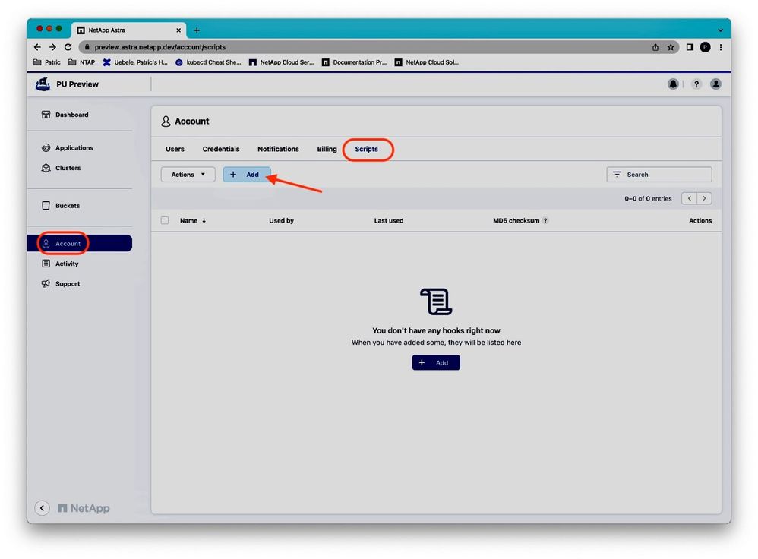Switch to the Credentials tab
Image resolution: width=758 pixels, height=559 pixels.
click(x=221, y=149)
